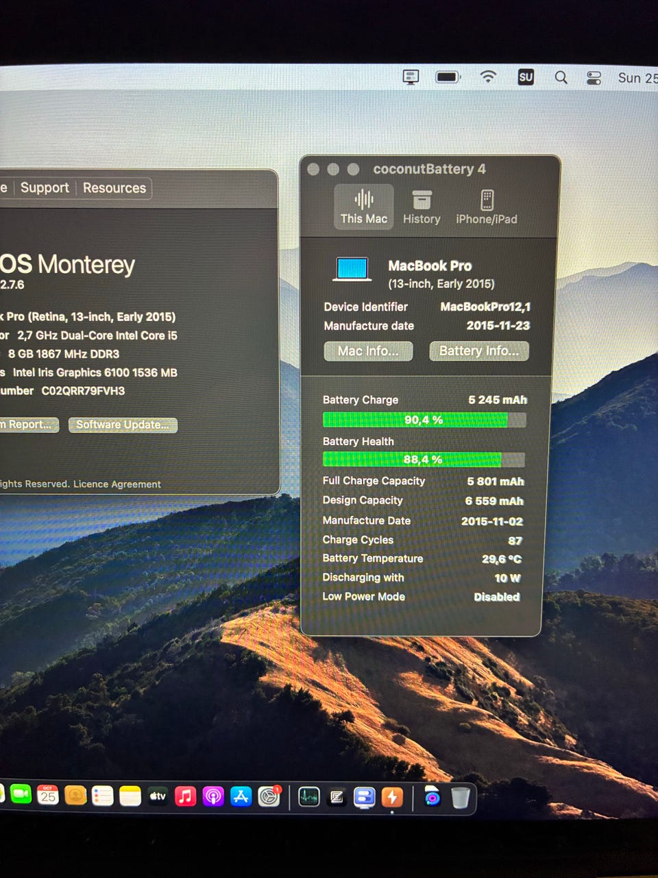Launch Contacts from the dock
This screenshot has width=658, height=878.
point(75,796)
